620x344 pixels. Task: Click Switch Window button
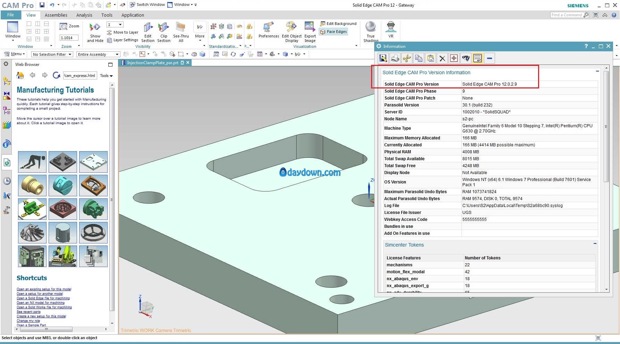[x=148, y=5]
